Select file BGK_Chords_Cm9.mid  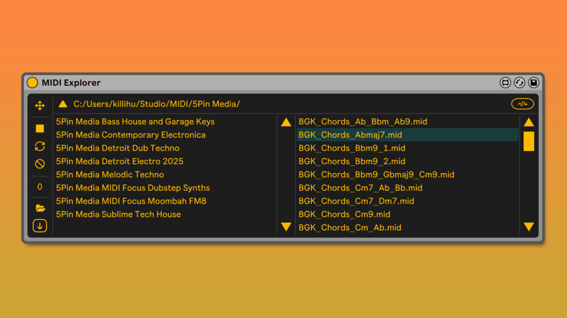point(344,214)
